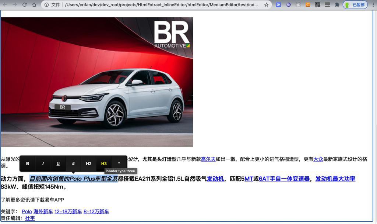Open the orange share-style extension icon
Viewport: 377px width, 224px height.
click(x=308, y=4)
